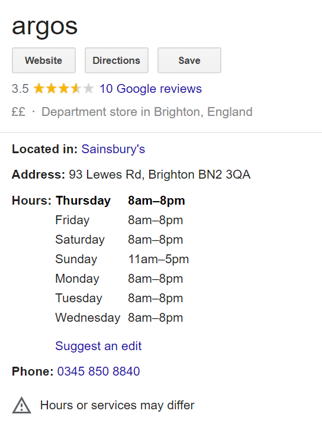Screen dimensions: 322x430
Task: Click the Hours label
Action: click(31, 201)
